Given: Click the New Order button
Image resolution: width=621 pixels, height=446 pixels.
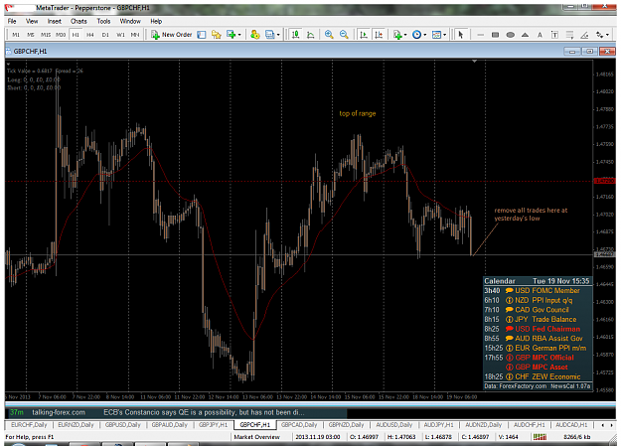Looking at the screenshot, I should pos(171,35).
